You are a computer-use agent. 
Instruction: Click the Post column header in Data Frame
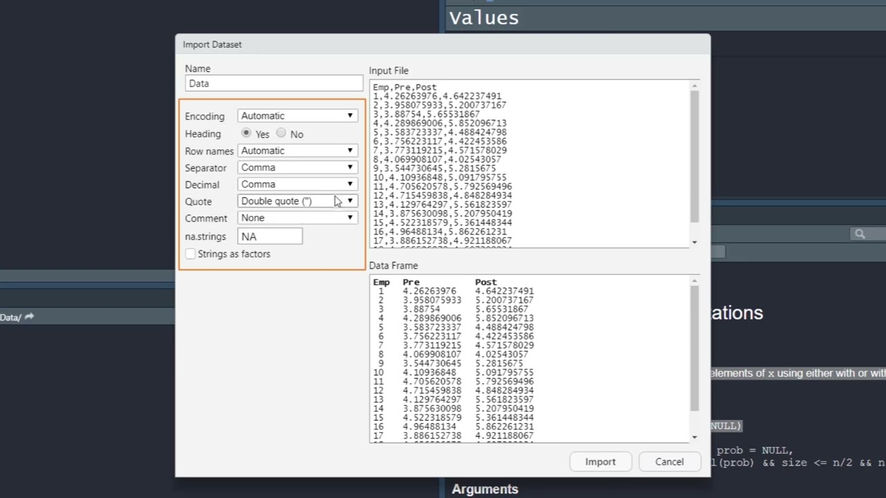(x=486, y=282)
